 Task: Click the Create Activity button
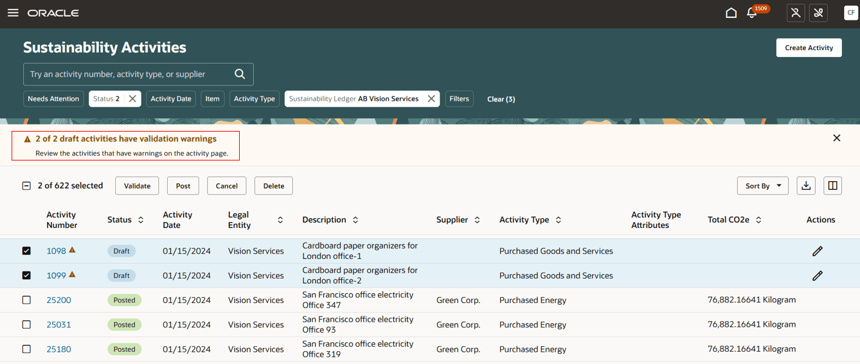[809, 48]
